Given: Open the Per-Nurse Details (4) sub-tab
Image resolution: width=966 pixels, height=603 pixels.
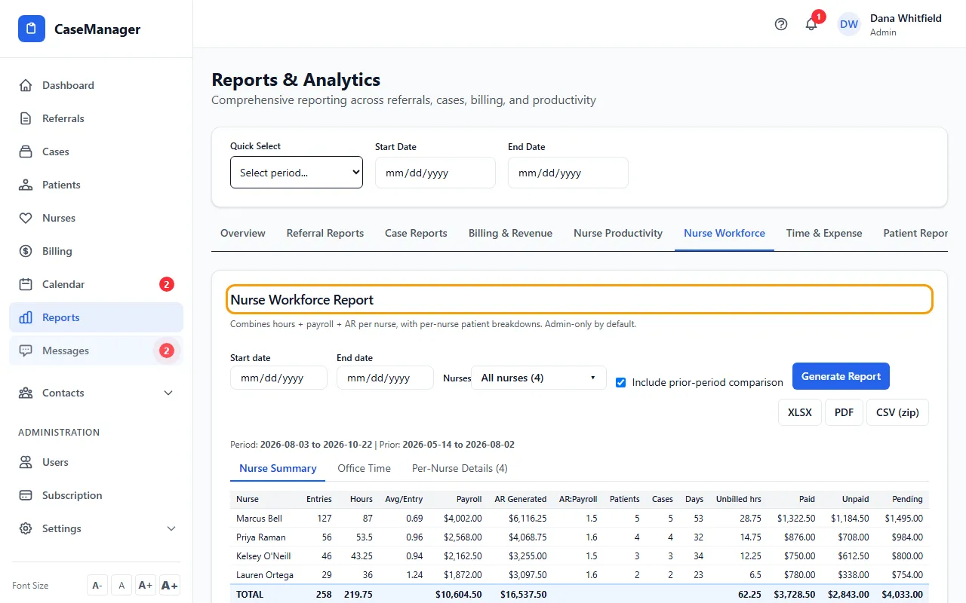Looking at the screenshot, I should pos(460,468).
